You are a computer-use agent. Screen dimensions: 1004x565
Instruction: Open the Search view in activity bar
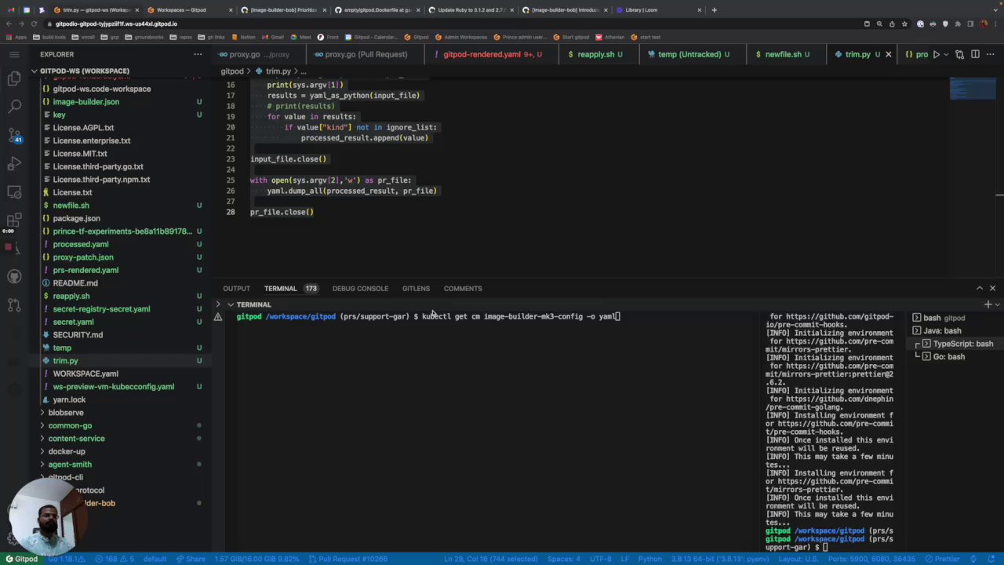point(14,107)
